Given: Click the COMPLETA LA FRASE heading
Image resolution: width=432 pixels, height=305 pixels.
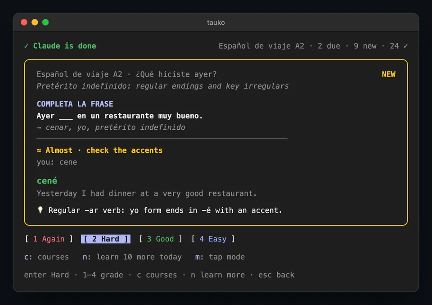Looking at the screenshot, I should (75, 104).
